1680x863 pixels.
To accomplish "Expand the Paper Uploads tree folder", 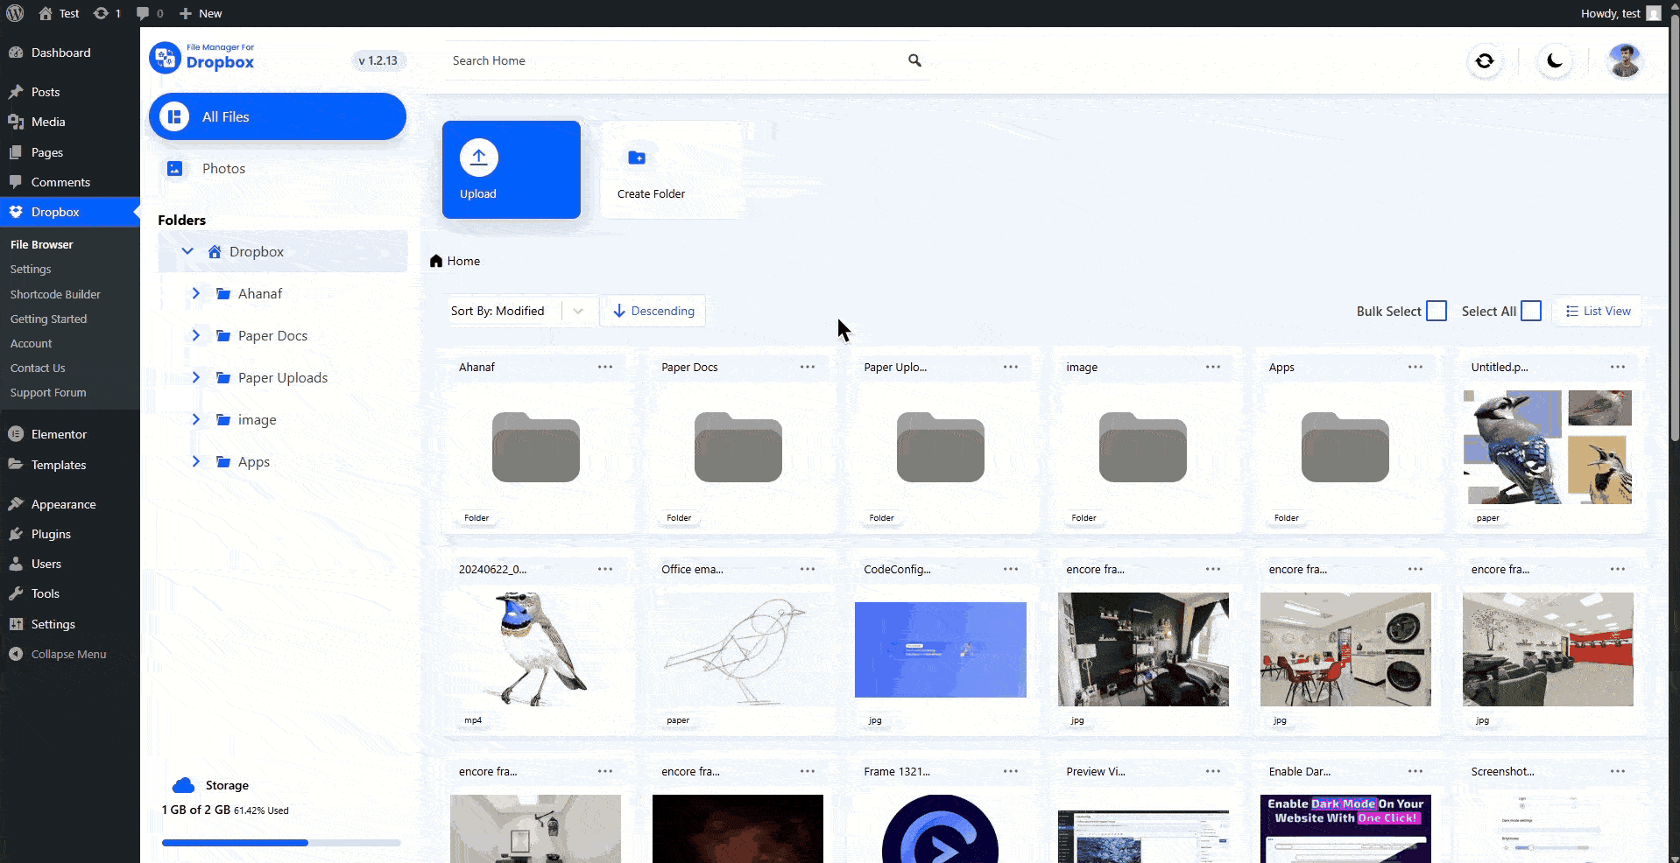I will (x=195, y=377).
